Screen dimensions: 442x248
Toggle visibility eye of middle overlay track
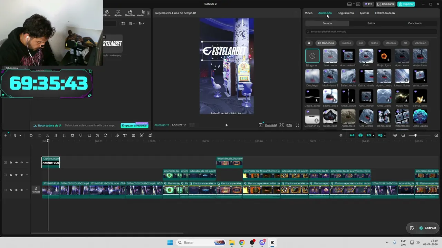pos(16,175)
